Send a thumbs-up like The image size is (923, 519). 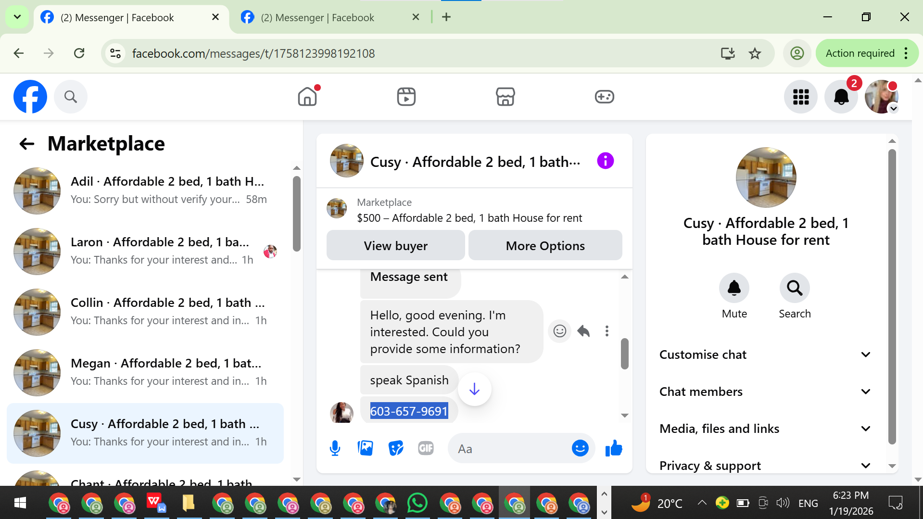614,448
